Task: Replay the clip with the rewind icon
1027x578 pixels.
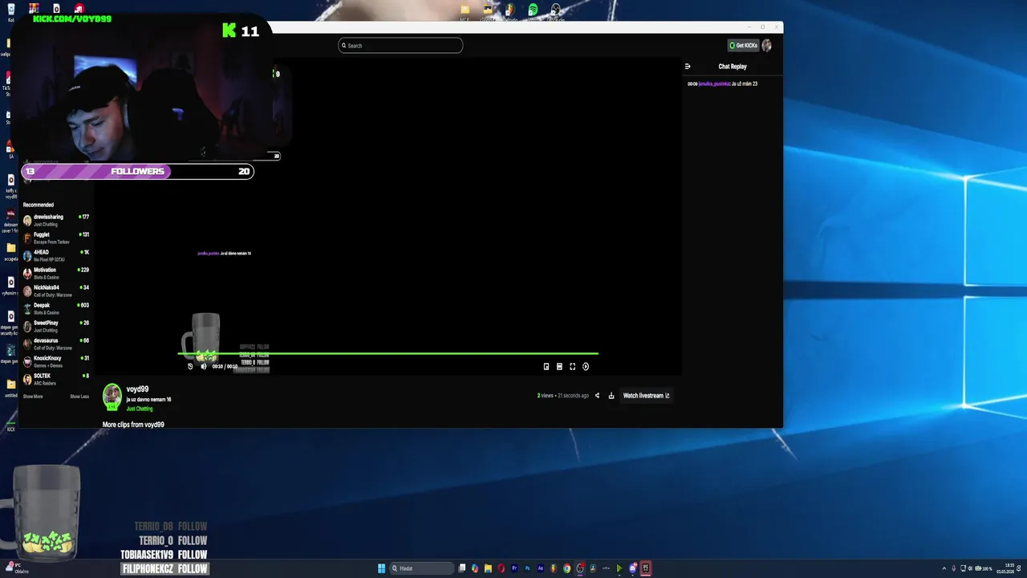Action: (190, 366)
